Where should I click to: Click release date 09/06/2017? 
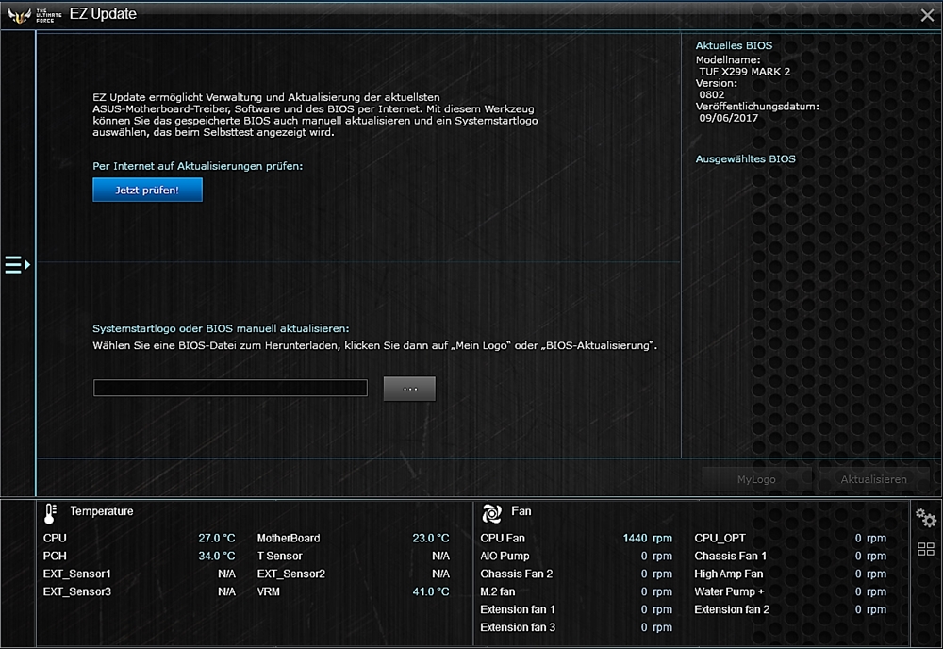tap(728, 118)
